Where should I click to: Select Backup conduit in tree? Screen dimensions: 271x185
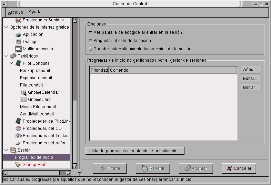tap(35, 71)
